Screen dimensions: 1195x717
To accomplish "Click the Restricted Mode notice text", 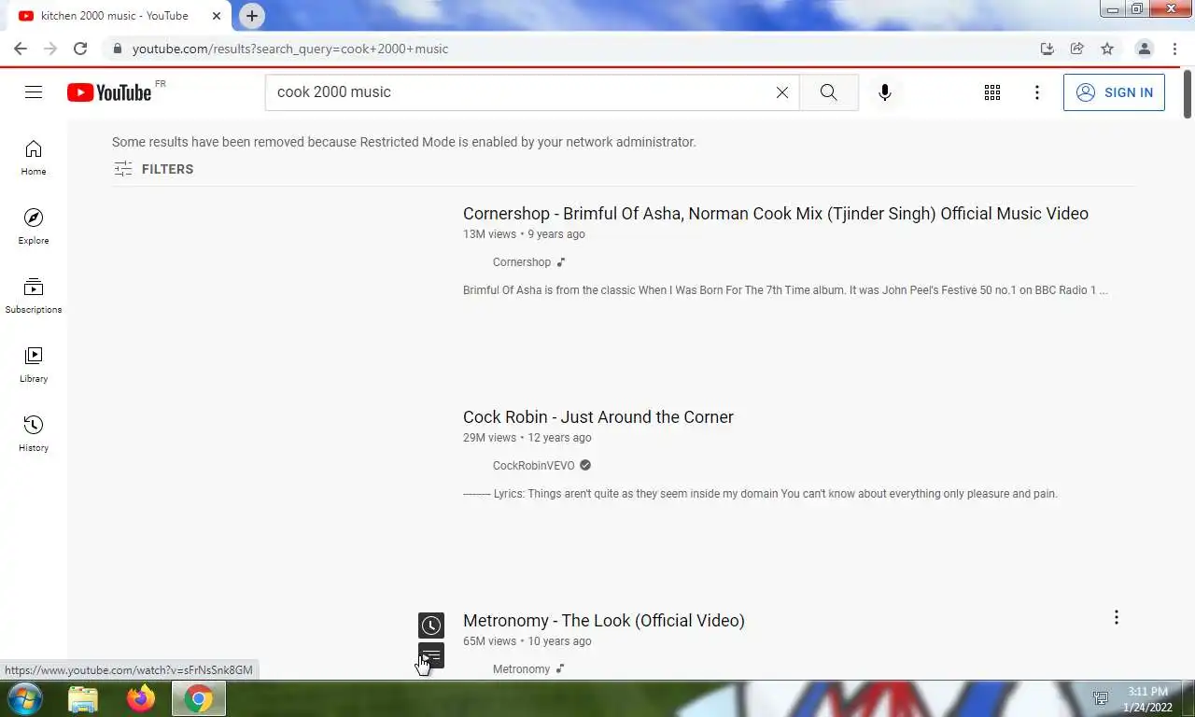I will pyautogui.click(x=404, y=142).
